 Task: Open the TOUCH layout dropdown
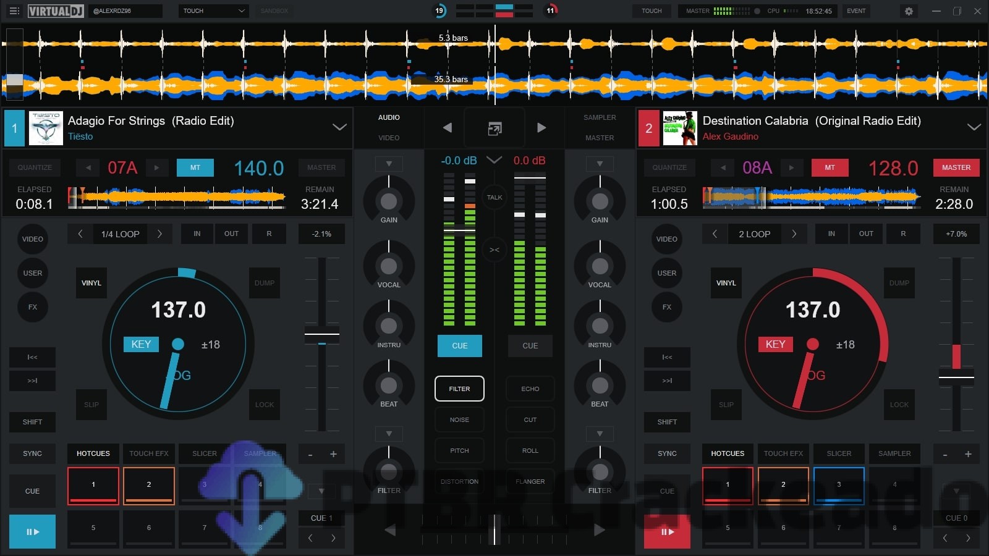coord(214,11)
